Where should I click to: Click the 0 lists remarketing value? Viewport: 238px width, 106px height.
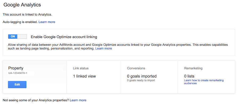pyautogui.click(x=189, y=76)
